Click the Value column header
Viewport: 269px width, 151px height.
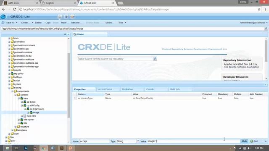[x=166, y=94]
